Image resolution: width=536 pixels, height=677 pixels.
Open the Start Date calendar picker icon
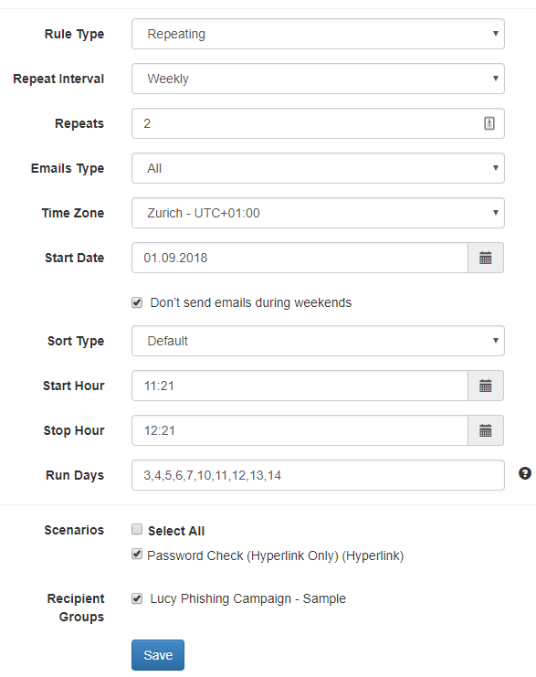(x=486, y=258)
